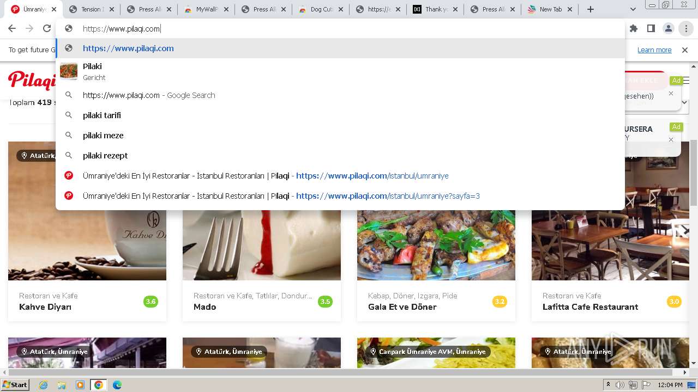Click the 3.2 rating badge for Gala

click(x=500, y=302)
